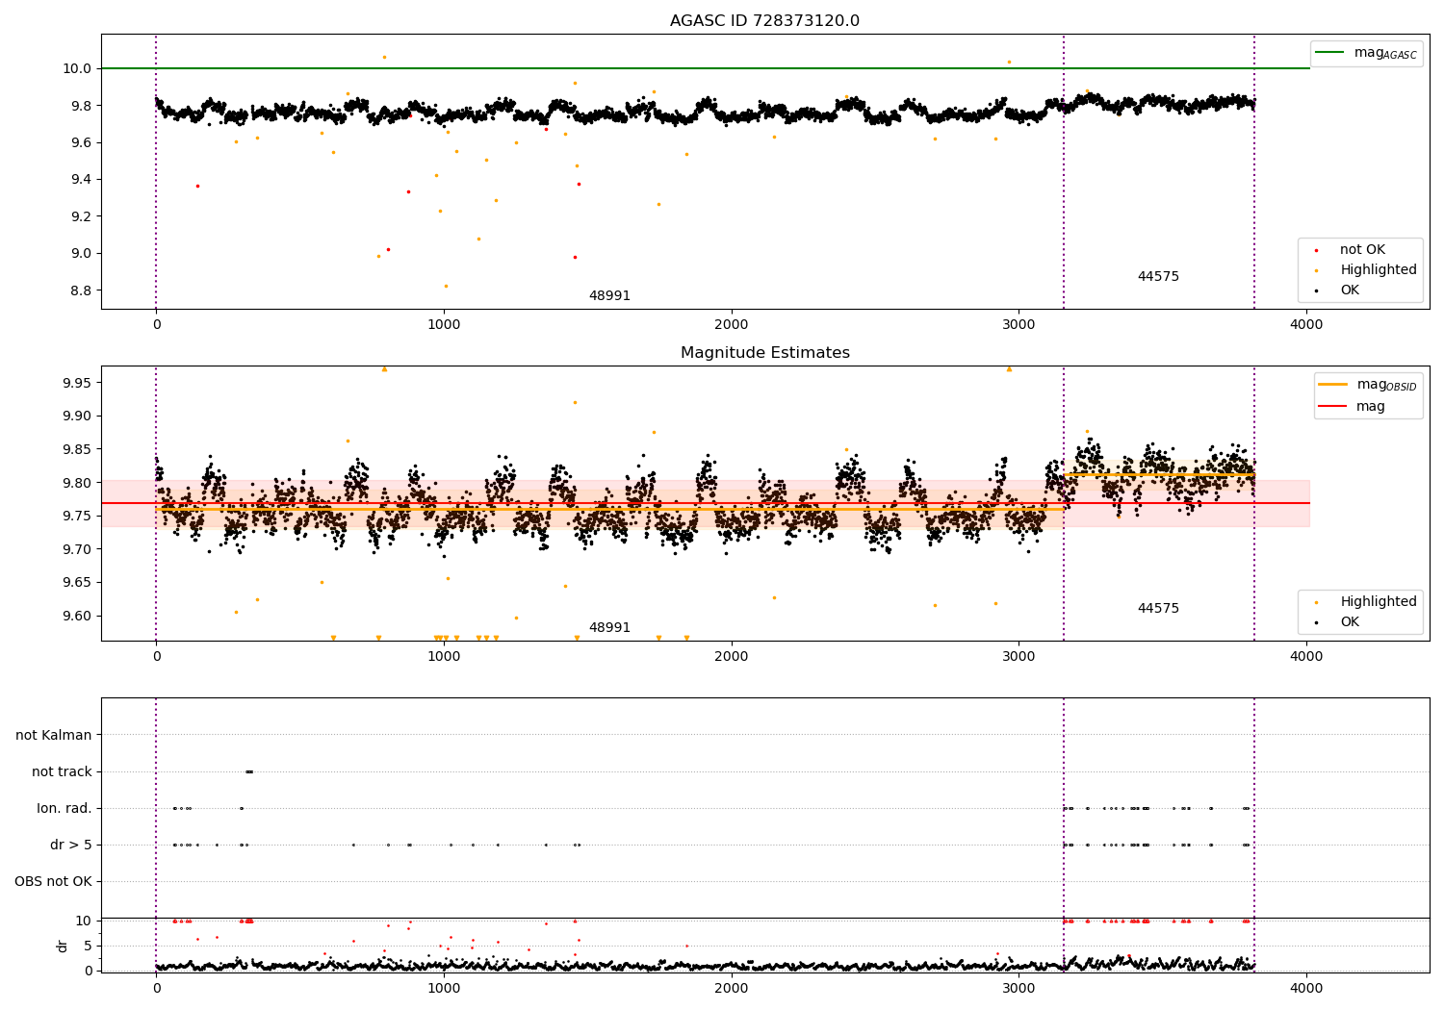Click "OK" label in Magnitude Estimates legend
Image resolution: width=1444 pixels, height=1010 pixels.
(1350, 622)
